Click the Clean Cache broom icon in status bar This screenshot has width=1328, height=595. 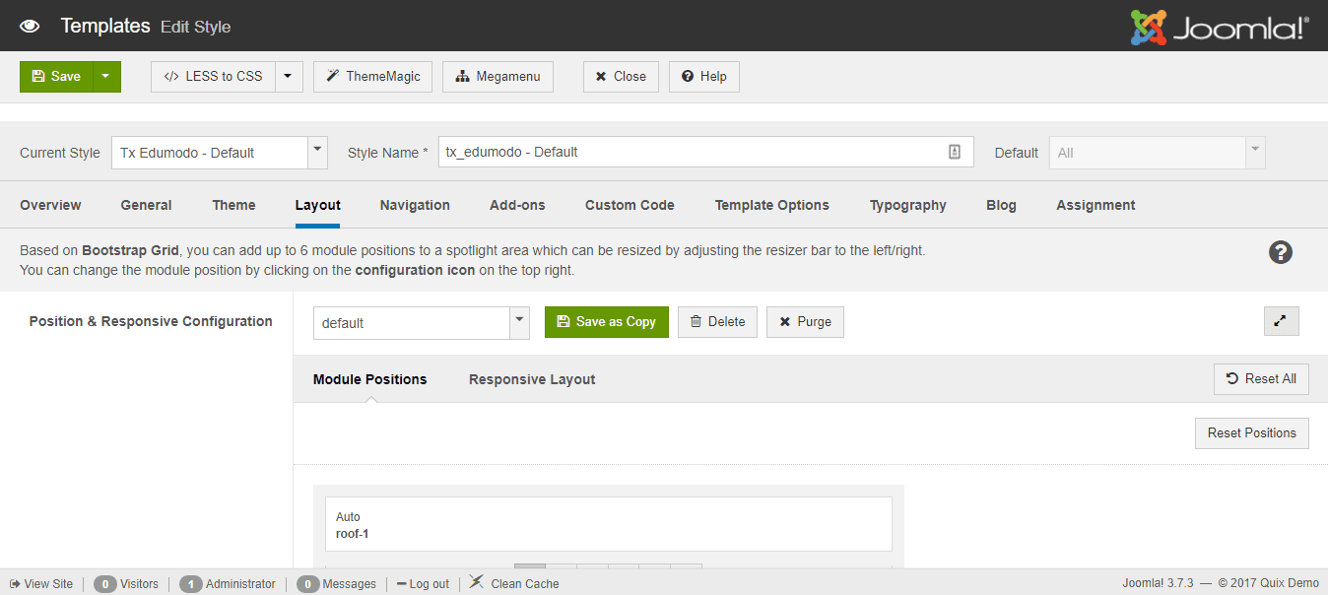pyautogui.click(x=476, y=582)
